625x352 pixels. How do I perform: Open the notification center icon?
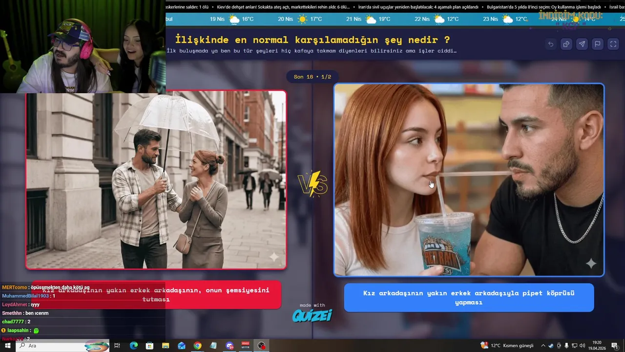pyautogui.click(x=614, y=346)
